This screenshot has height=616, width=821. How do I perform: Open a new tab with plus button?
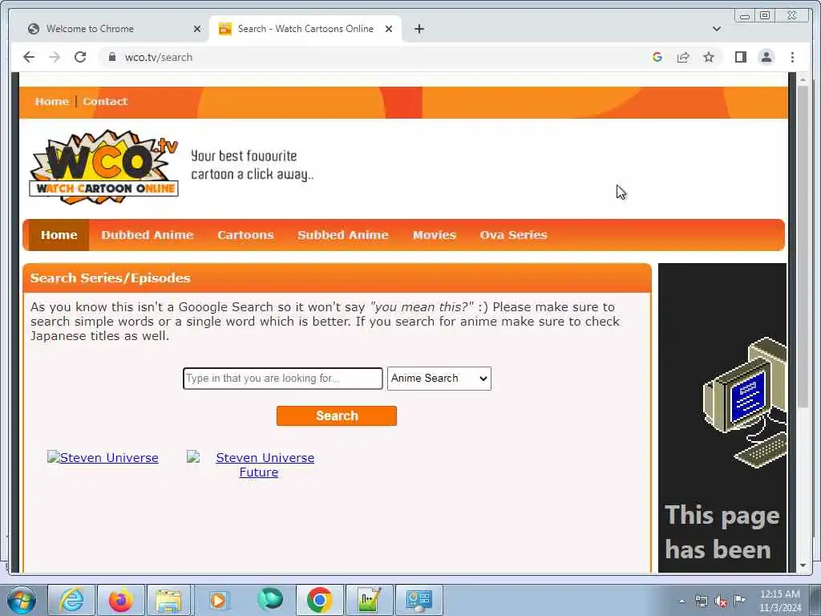(x=419, y=29)
